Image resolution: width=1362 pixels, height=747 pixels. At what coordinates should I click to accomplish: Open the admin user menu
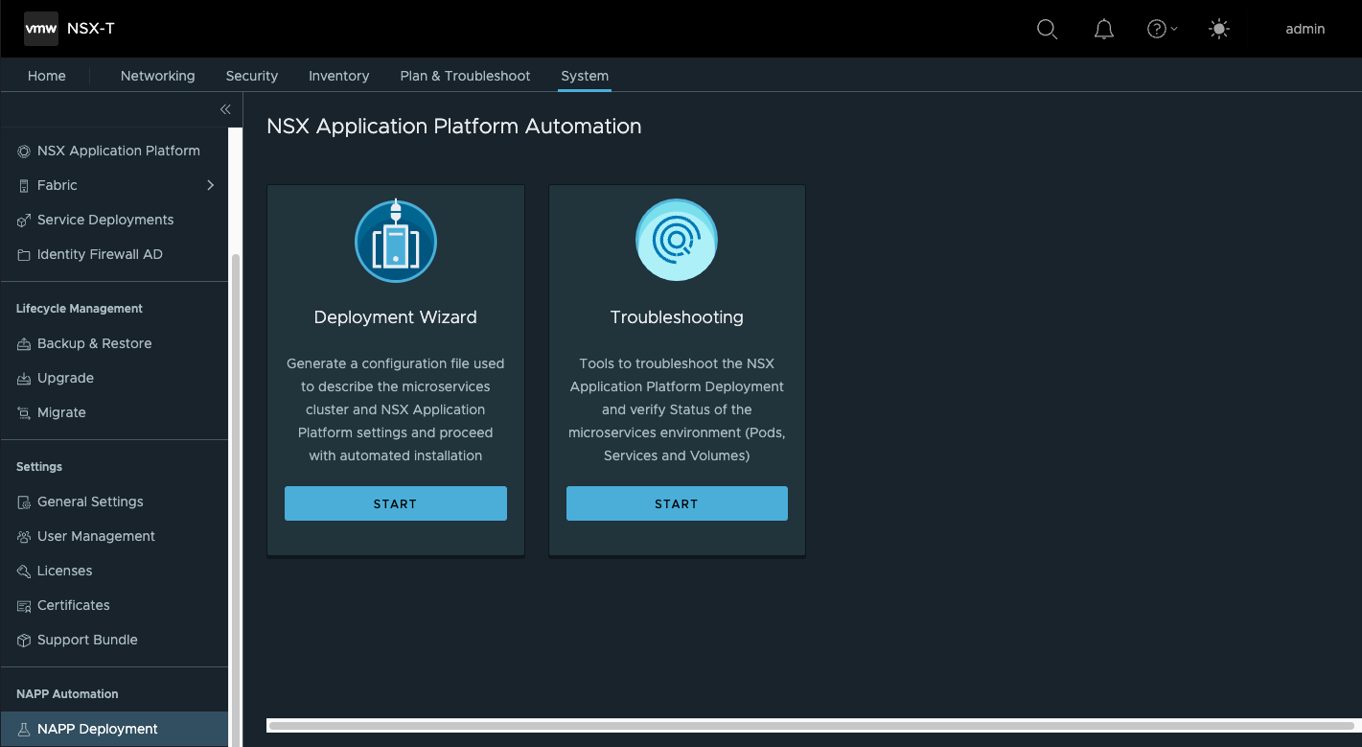click(x=1305, y=29)
